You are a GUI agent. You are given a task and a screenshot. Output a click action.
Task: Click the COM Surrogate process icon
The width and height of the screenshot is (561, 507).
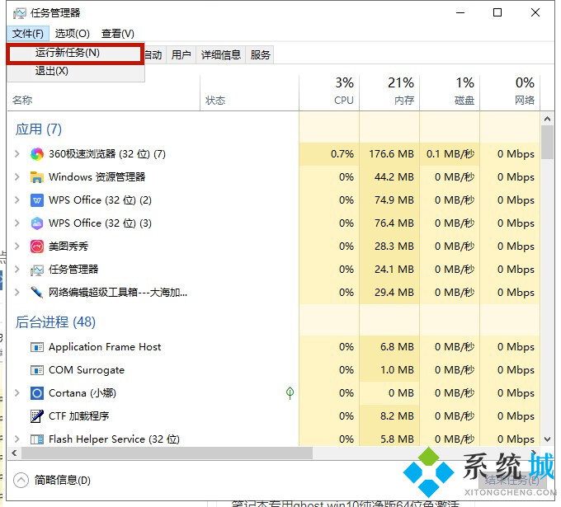[x=37, y=370]
